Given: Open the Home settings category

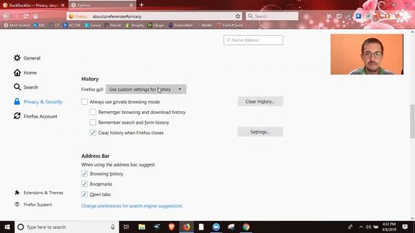Looking at the screenshot, I should click(25, 72).
